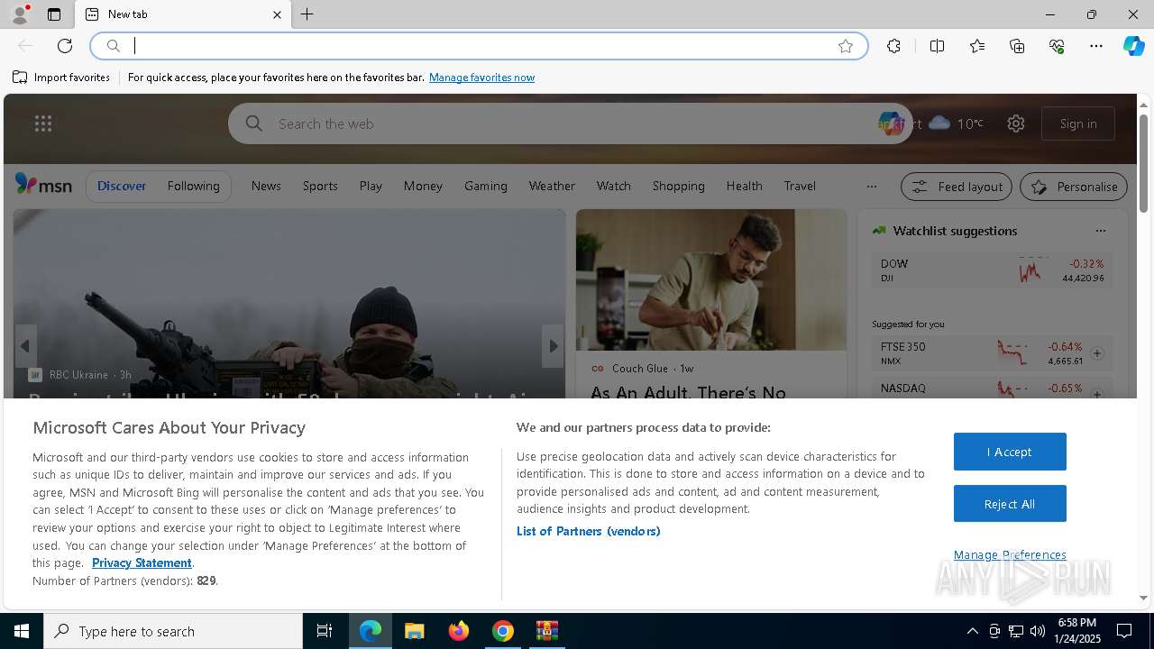
Task: Click the Sign in button
Action: click(1078, 123)
